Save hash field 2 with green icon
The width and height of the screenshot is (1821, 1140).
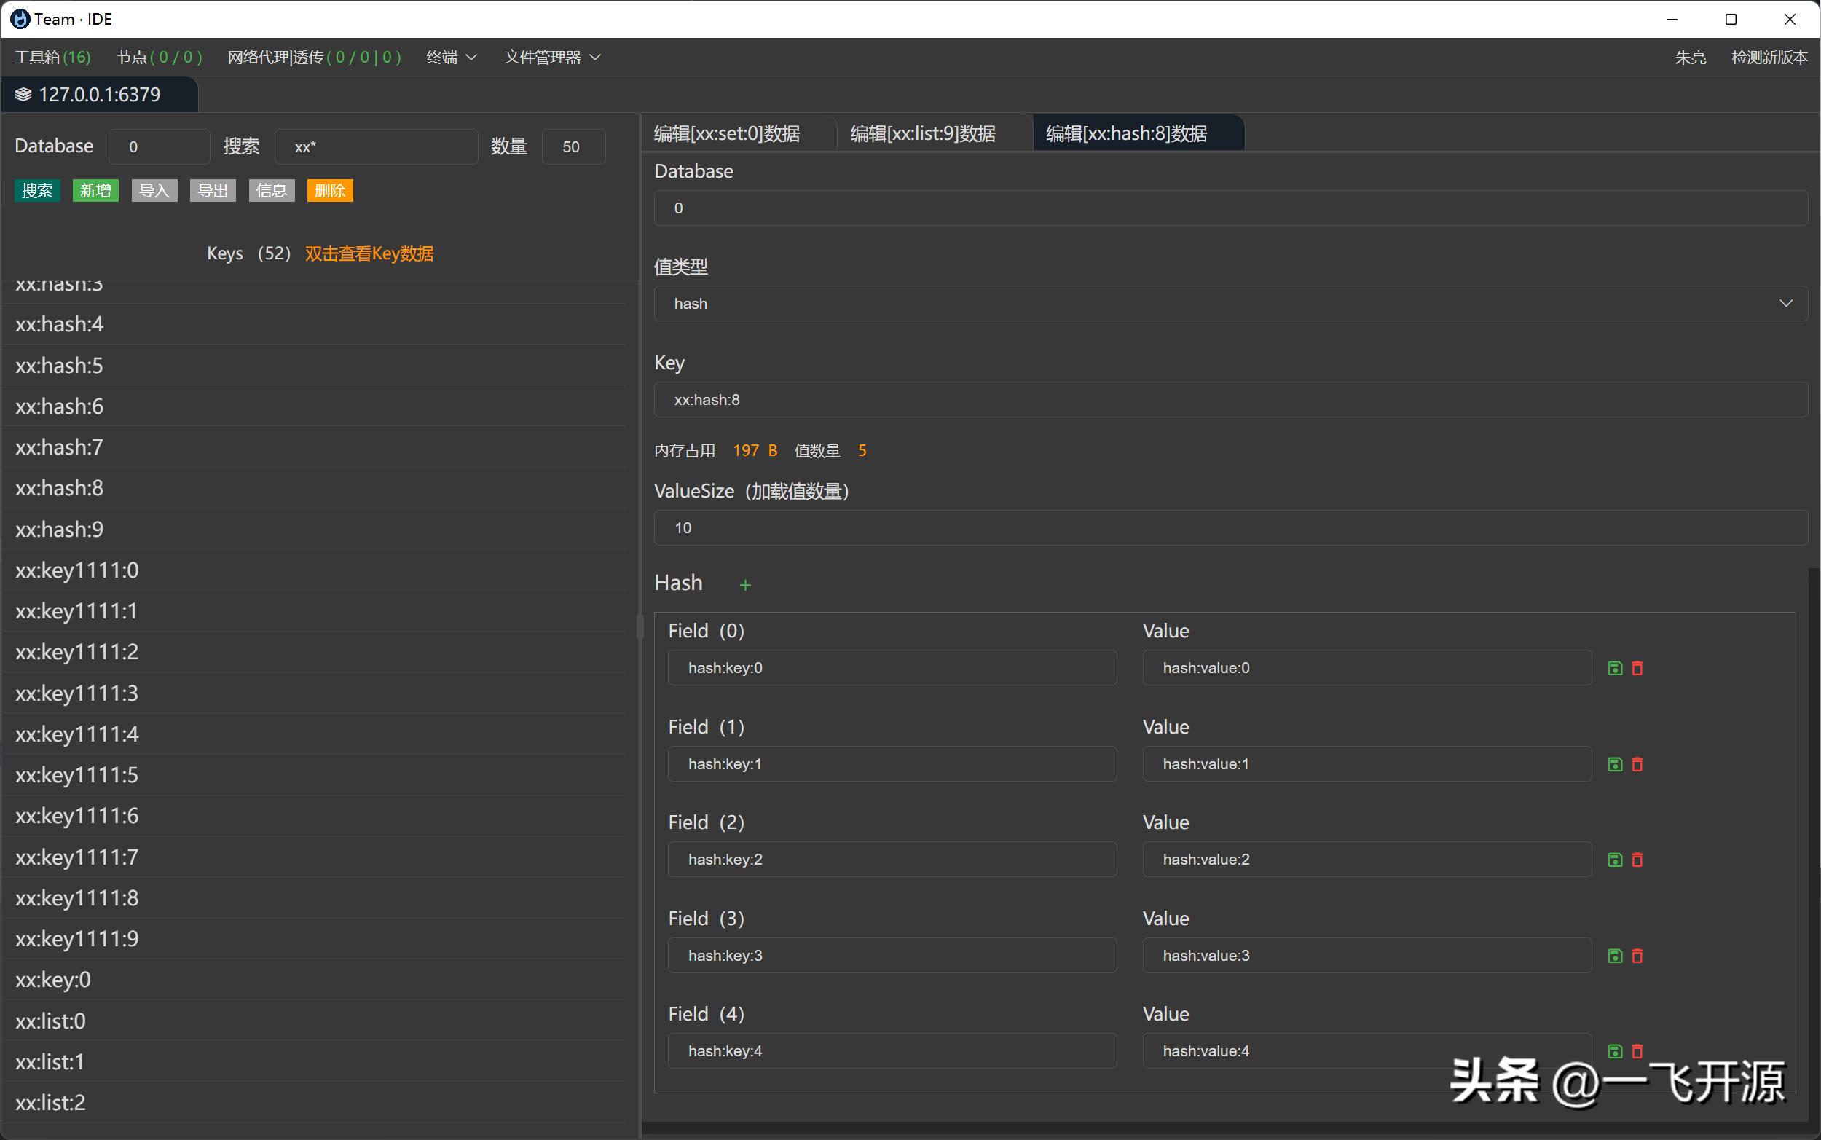click(x=1614, y=860)
